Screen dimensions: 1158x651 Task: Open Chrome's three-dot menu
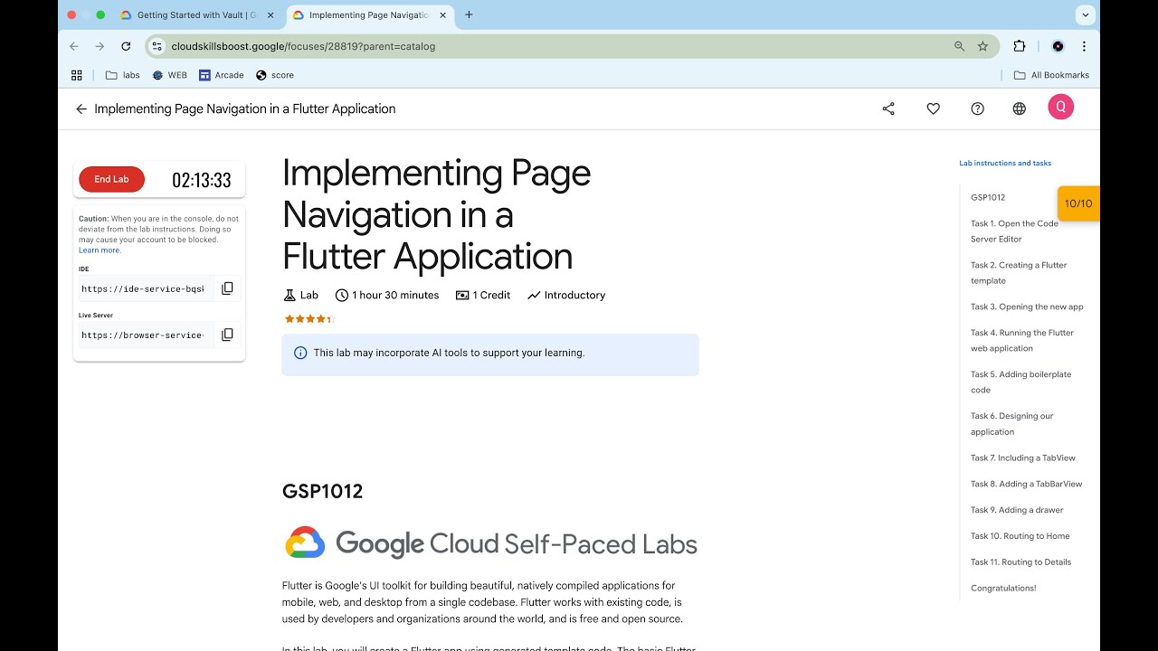point(1084,46)
